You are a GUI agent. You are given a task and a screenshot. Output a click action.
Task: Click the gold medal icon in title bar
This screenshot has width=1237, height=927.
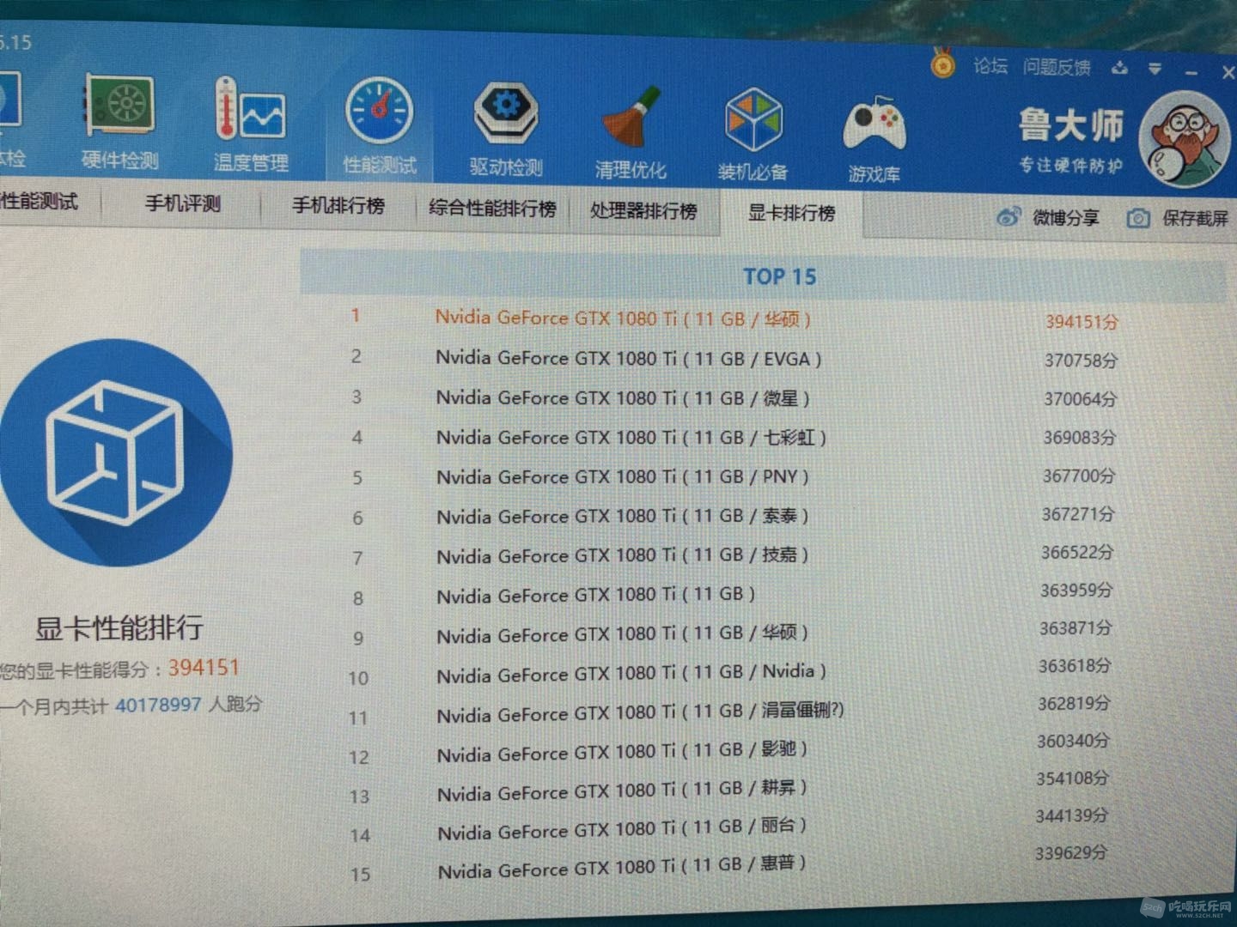pyautogui.click(x=943, y=63)
